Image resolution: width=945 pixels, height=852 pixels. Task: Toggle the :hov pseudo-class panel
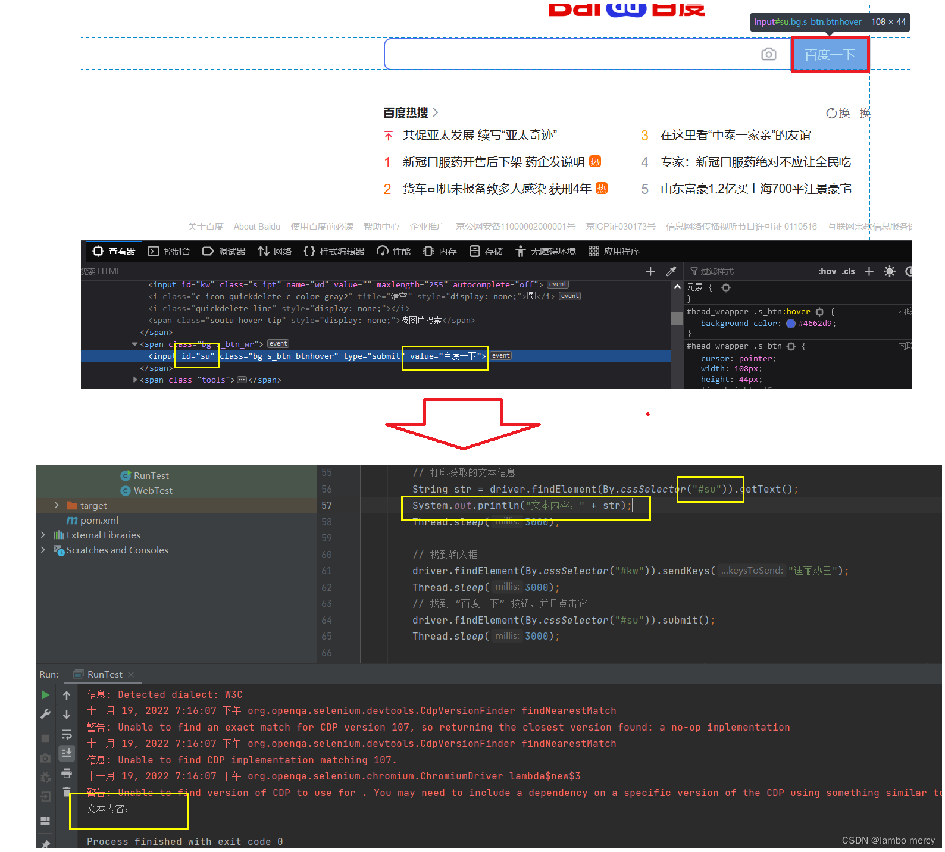click(x=827, y=271)
